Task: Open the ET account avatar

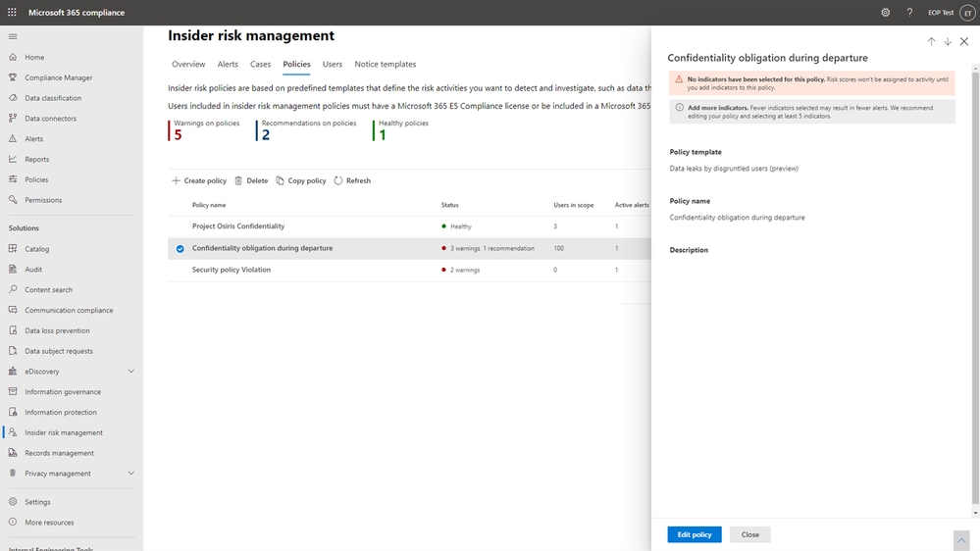Action: pyautogui.click(x=967, y=13)
